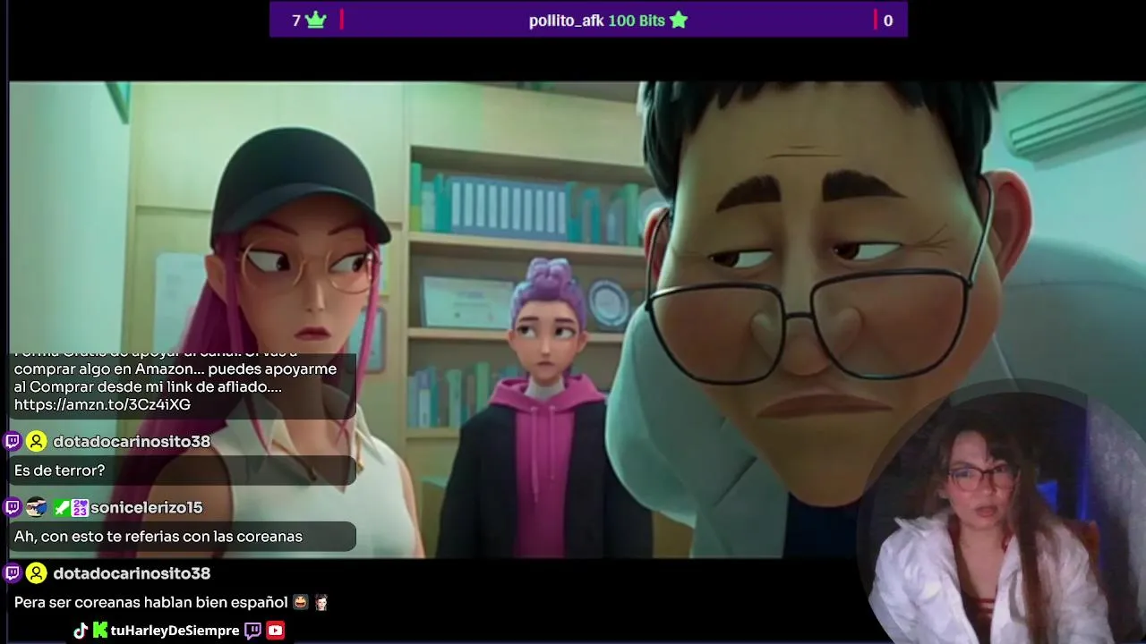
Task: Select the username sonicelerizo15
Action: [x=147, y=507]
